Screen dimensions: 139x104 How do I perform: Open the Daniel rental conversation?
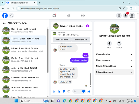tap(23, 60)
